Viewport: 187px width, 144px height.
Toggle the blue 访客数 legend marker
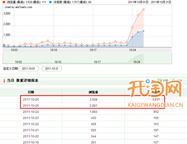tap(50, 2)
